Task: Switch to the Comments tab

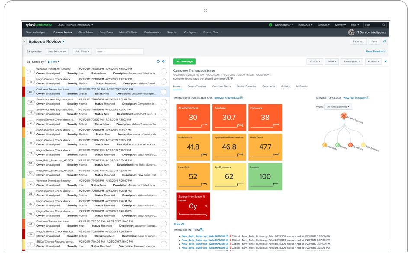Action: (269, 86)
